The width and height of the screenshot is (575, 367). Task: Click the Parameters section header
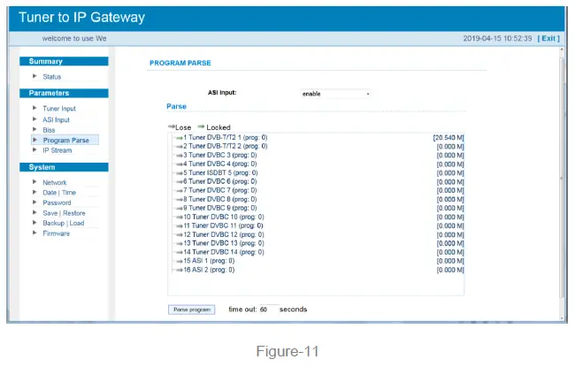[64, 93]
